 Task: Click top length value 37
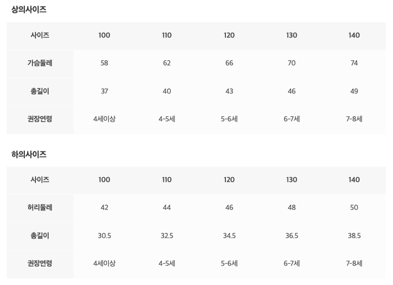tap(104, 91)
